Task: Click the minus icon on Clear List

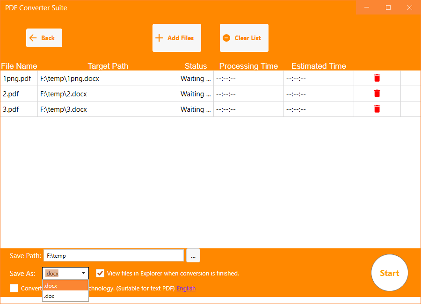Action: 227,38
